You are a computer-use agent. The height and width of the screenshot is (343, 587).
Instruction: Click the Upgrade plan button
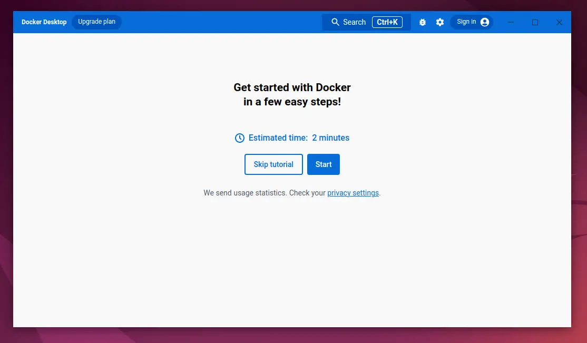click(96, 22)
